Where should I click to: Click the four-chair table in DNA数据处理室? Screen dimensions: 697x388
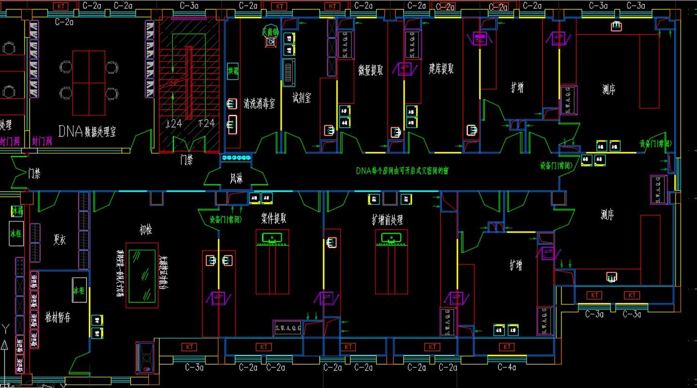pos(89,82)
